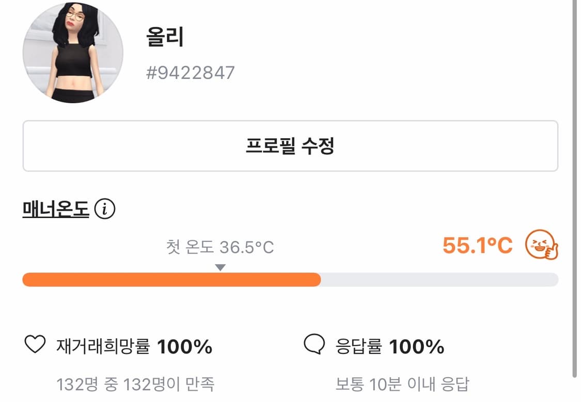Select the user ID #9422847
The height and width of the screenshot is (402, 581).
tap(191, 73)
